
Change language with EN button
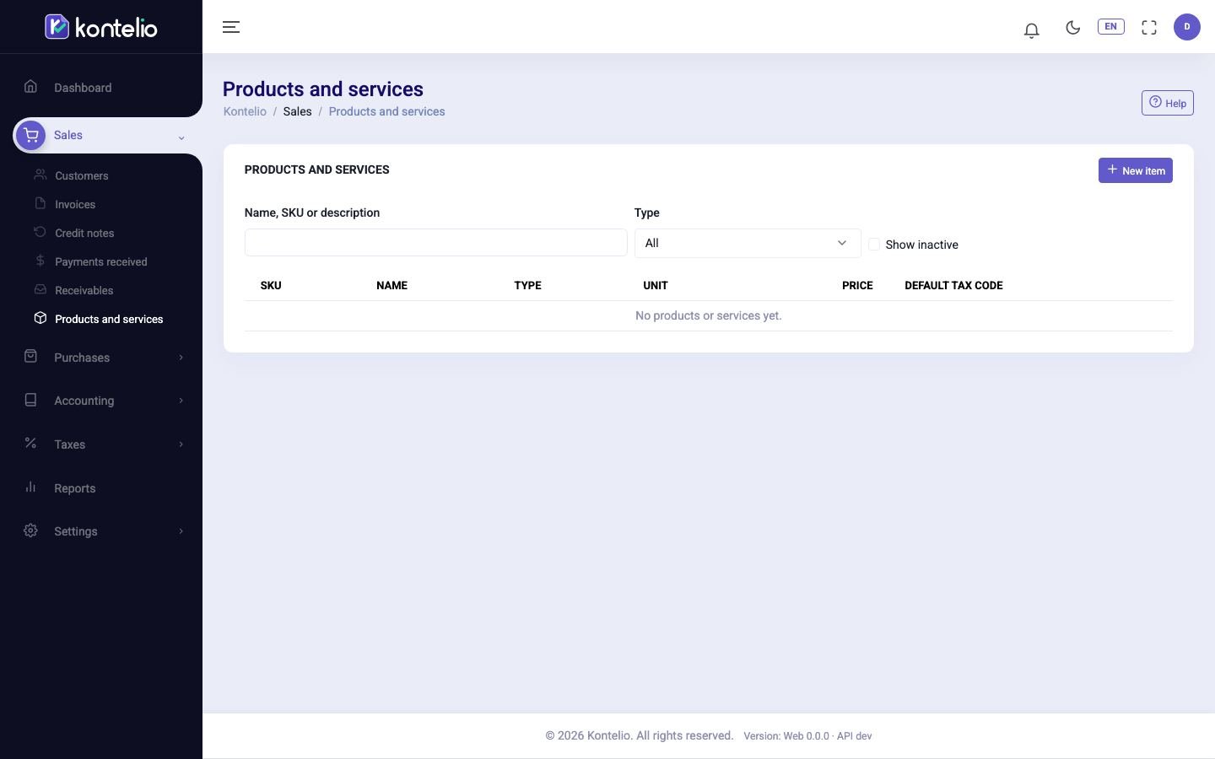tap(1110, 26)
